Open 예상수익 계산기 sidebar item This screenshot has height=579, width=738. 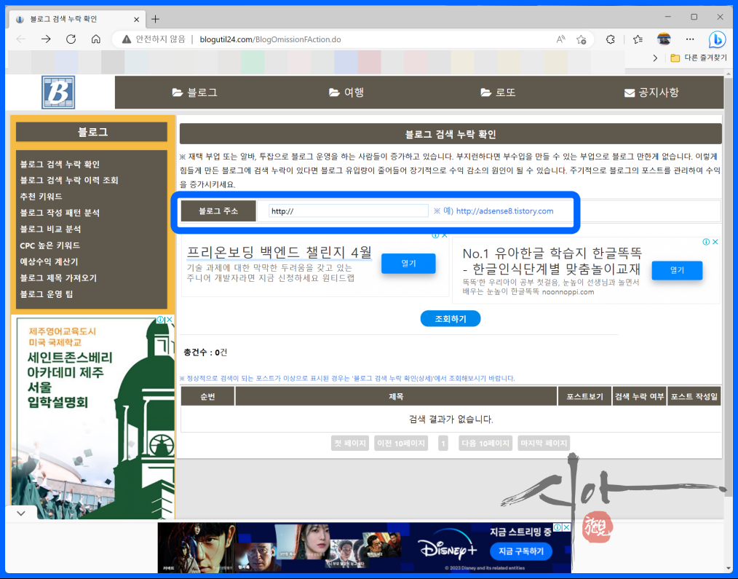(x=49, y=261)
